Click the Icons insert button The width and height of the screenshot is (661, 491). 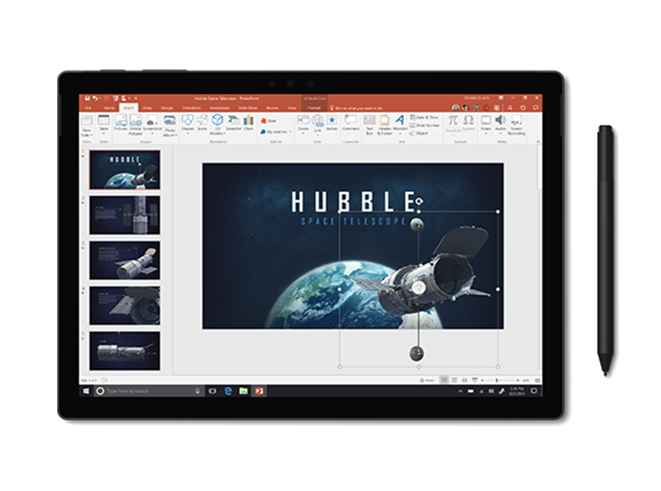click(x=202, y=122)
